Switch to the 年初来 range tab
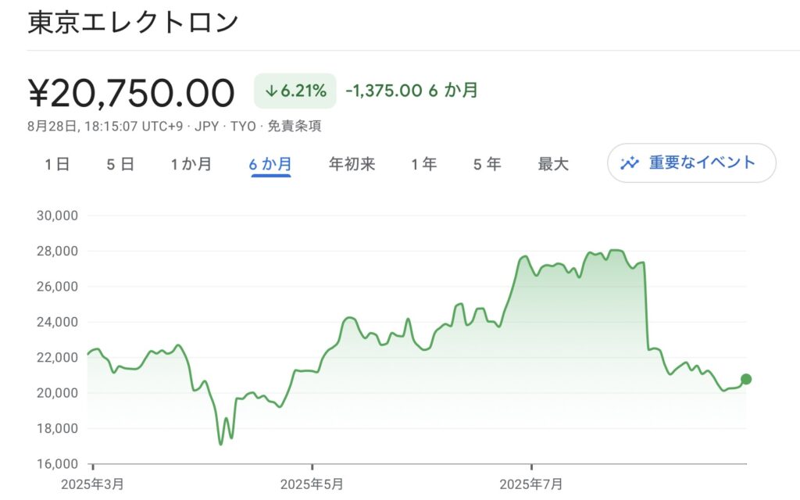The image size is (800, 500). pyautogui.click(x=352, y=164)
